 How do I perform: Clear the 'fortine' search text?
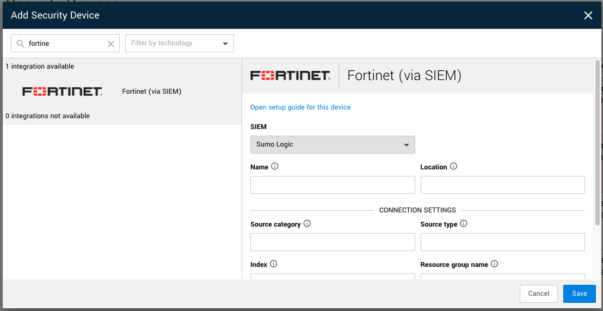(111, 44)
